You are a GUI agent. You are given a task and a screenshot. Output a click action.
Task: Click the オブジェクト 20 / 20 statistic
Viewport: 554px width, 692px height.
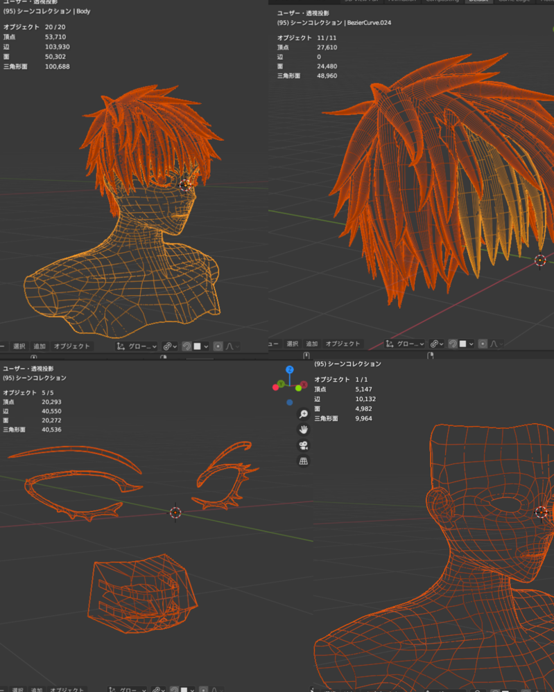coord(35,27)
